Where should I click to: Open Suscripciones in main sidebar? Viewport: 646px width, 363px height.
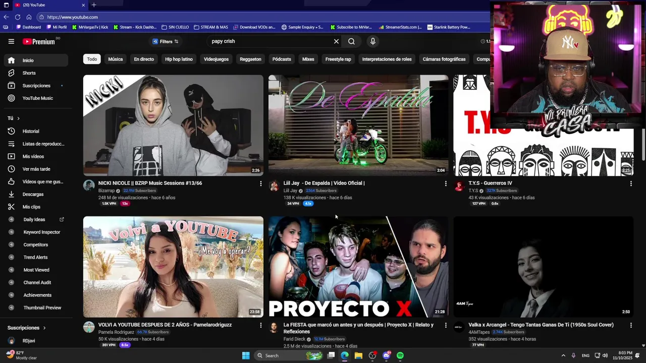35,86
